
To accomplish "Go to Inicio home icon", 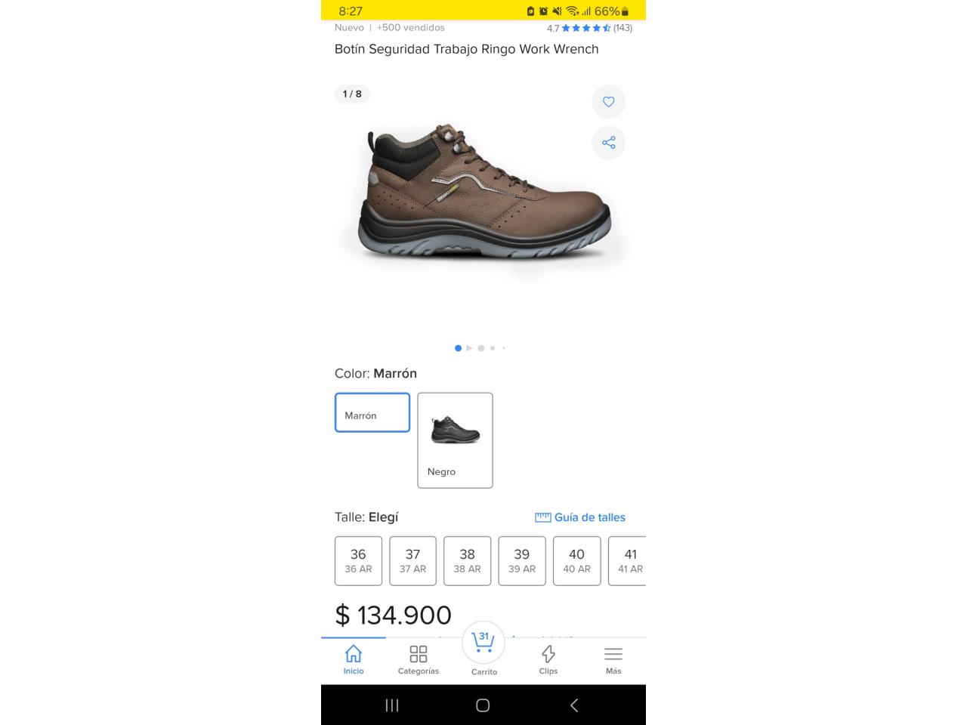I will pos(354,659).
